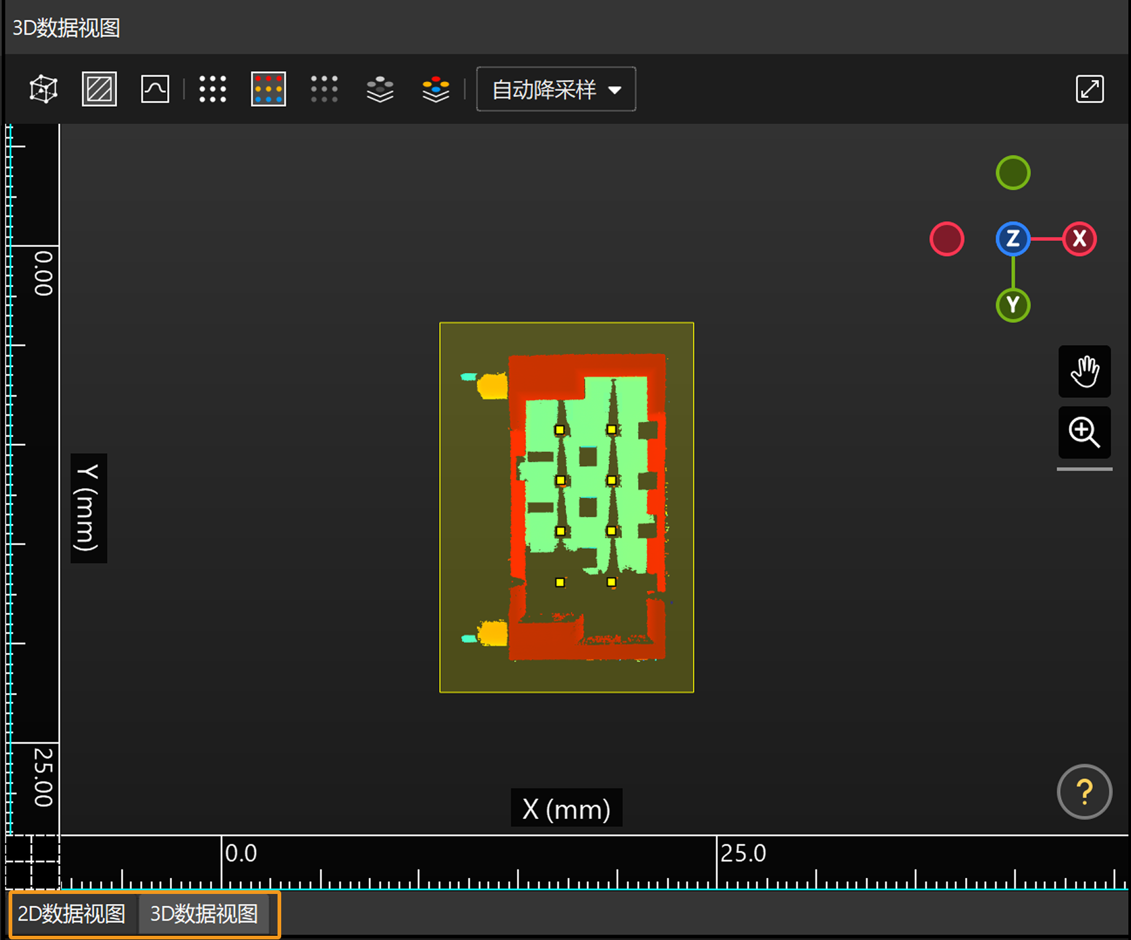Open the depth curve view icon
Viewport: 1131px width, 940px height.
(x=154, y=88)
